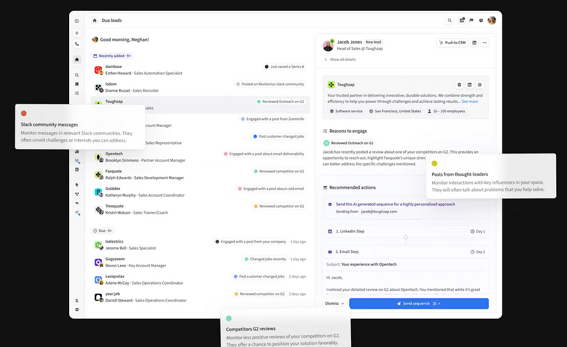
Task: Open the user profile avatar menu
Action: [492, 20]
